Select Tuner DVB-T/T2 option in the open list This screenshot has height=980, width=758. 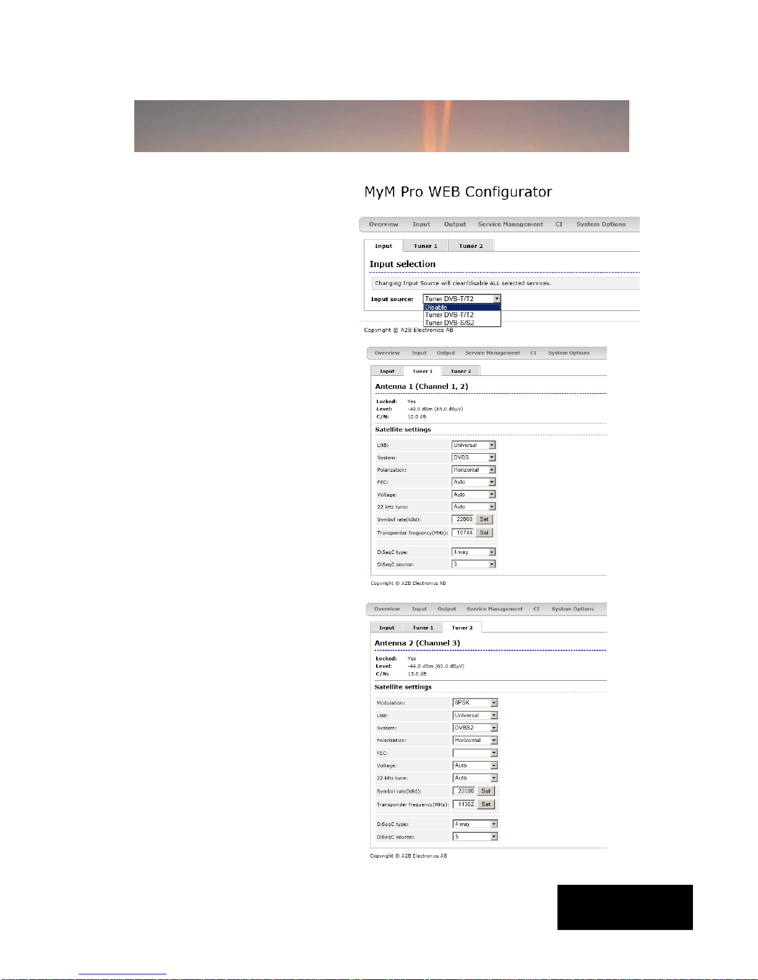[462, 315]
